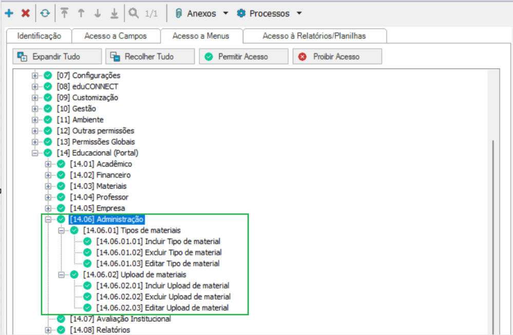Click the tree's vertical scrollbar thumb
This screenshot has height=335, width=513.
[493, 237]
